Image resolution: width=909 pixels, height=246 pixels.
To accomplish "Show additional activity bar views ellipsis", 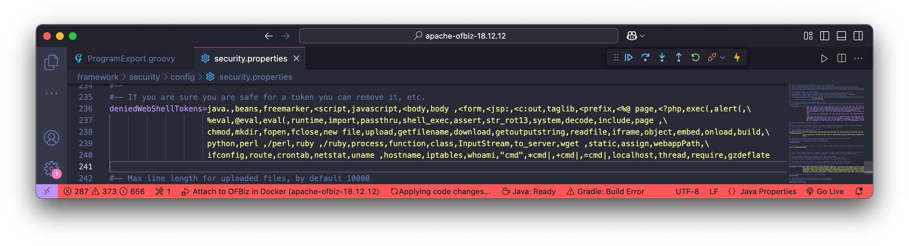I will [x=51, y=93].
